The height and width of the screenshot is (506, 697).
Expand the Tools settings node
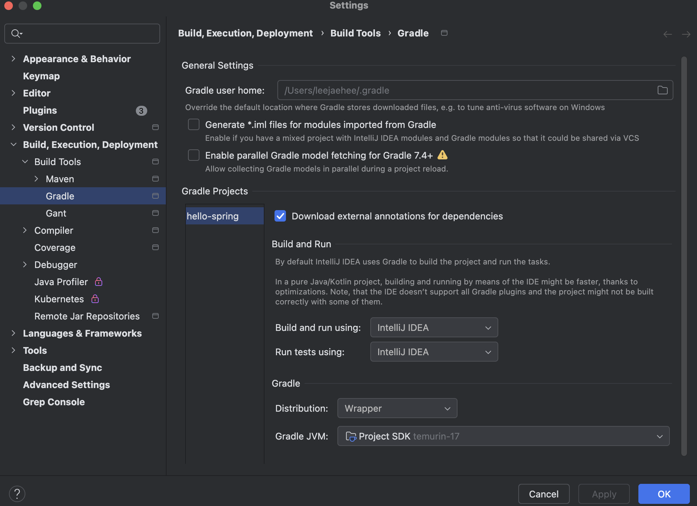pos(13,350)
